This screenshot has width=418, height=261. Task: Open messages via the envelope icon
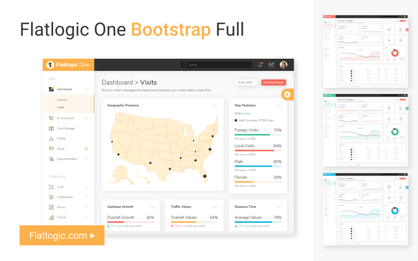pyautogui.click(x=271, y=64)
